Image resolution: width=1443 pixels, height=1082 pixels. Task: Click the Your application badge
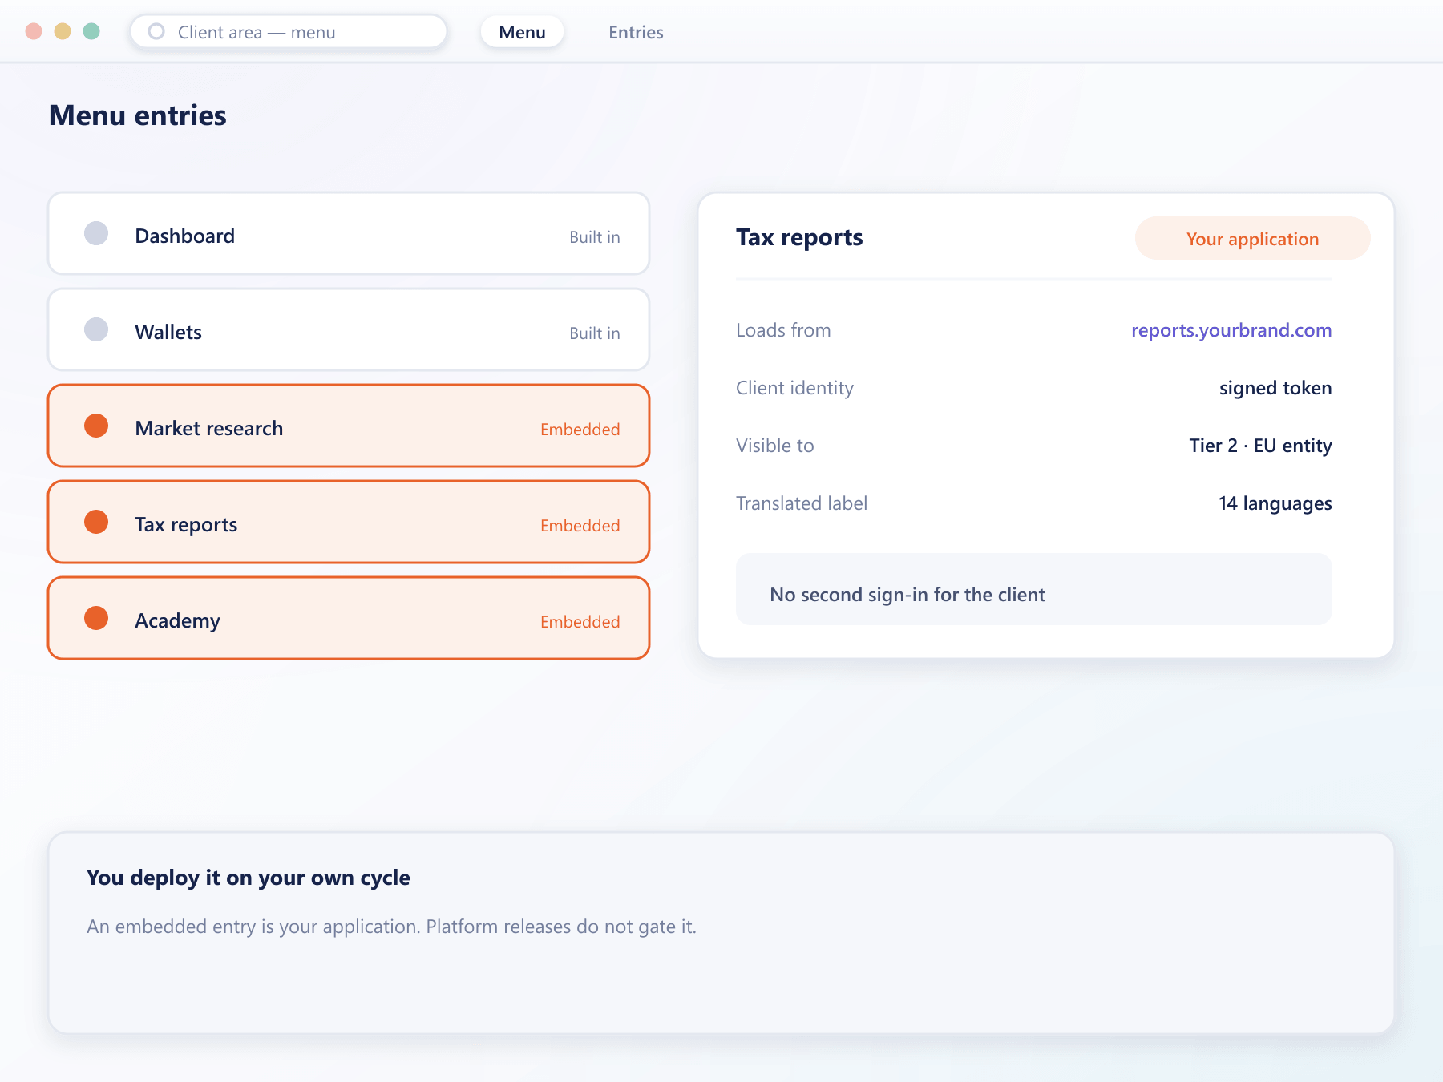click(1252, 238)
